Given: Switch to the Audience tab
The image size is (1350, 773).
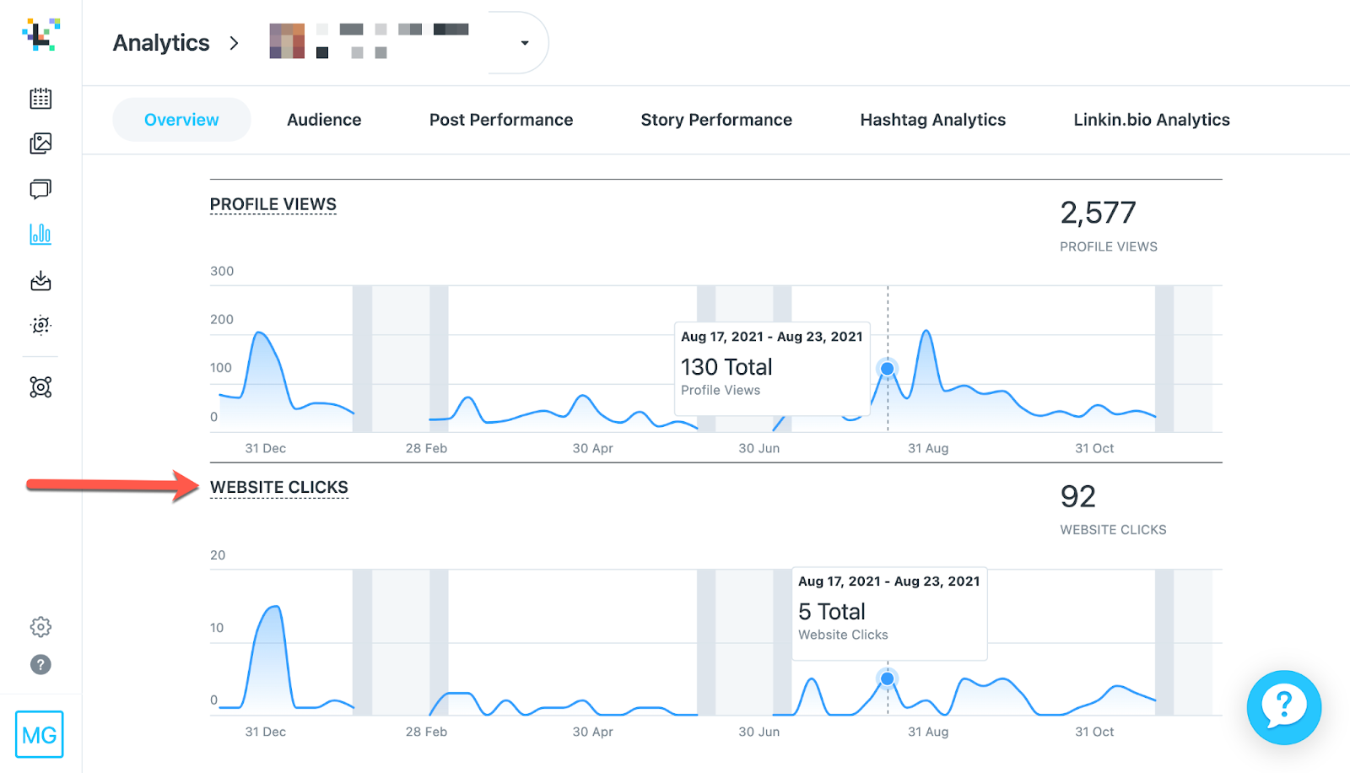Looking at the screenshot, I should (324, 119).
